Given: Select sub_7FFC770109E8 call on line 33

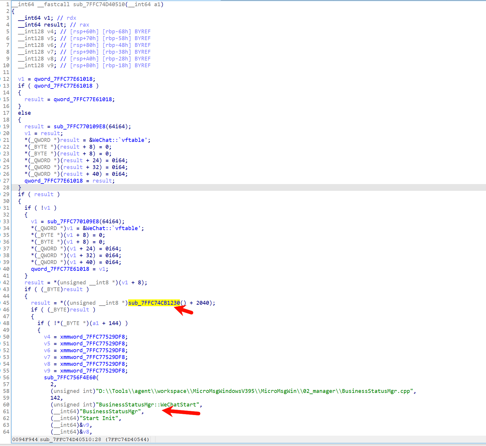Looking at the screenshot, I should pyautogui.click(x=73, y=222).
